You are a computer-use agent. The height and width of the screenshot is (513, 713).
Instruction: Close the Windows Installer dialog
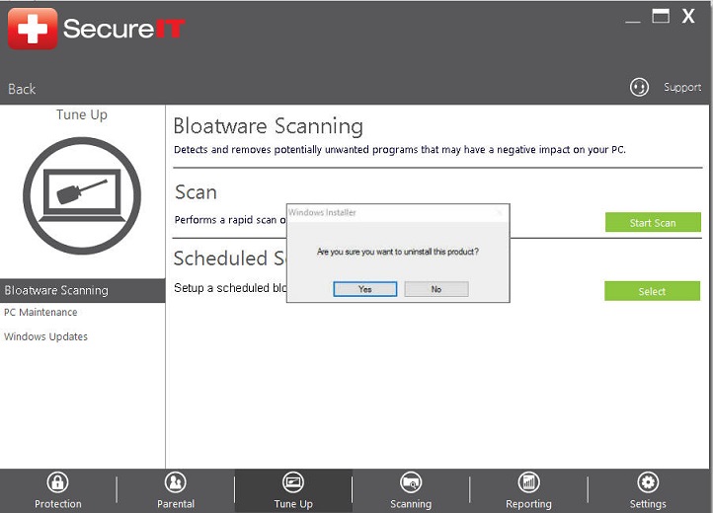coord(500,212)
